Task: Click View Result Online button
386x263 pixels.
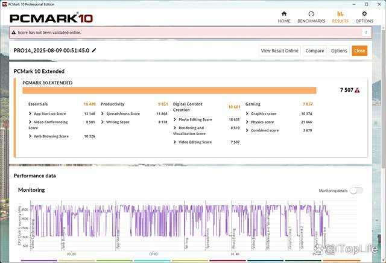Action: (x=280, y=51)
